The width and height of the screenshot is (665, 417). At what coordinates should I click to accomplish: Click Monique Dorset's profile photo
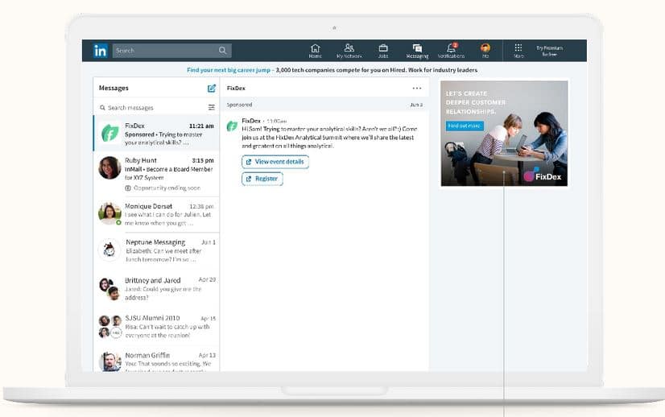(109, 213)
